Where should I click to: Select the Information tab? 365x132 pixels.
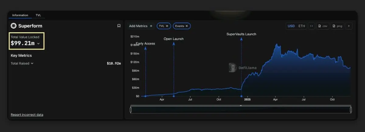click(20, 15)
